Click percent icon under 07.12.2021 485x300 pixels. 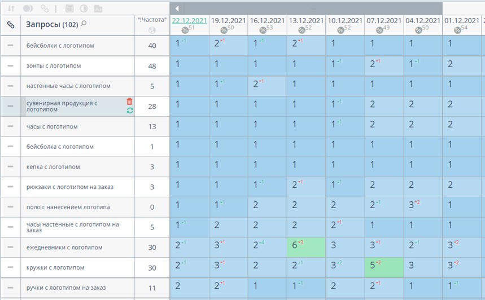tap(379, 30)
